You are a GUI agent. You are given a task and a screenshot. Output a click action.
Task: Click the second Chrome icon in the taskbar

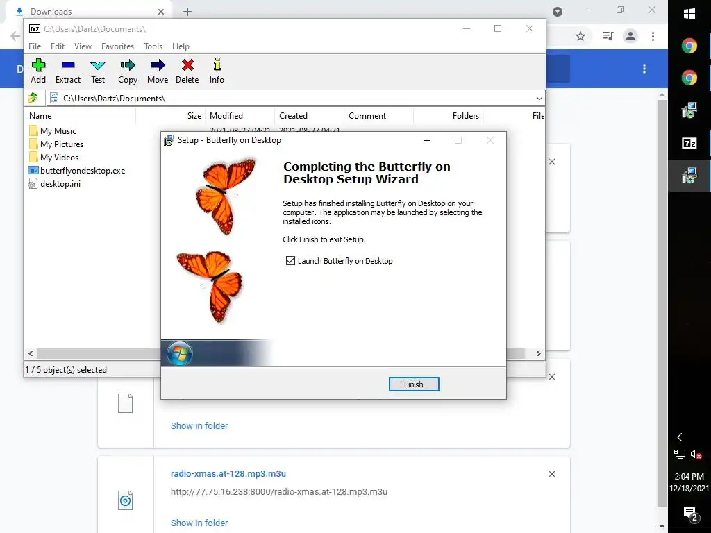pos(689,78)
